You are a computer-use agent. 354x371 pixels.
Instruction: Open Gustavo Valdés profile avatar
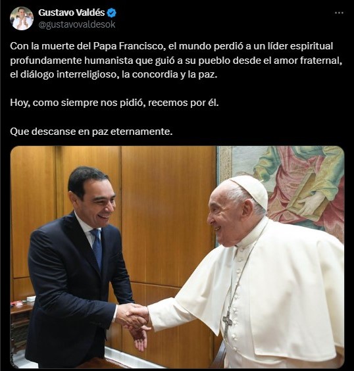(x=22, y=18)
